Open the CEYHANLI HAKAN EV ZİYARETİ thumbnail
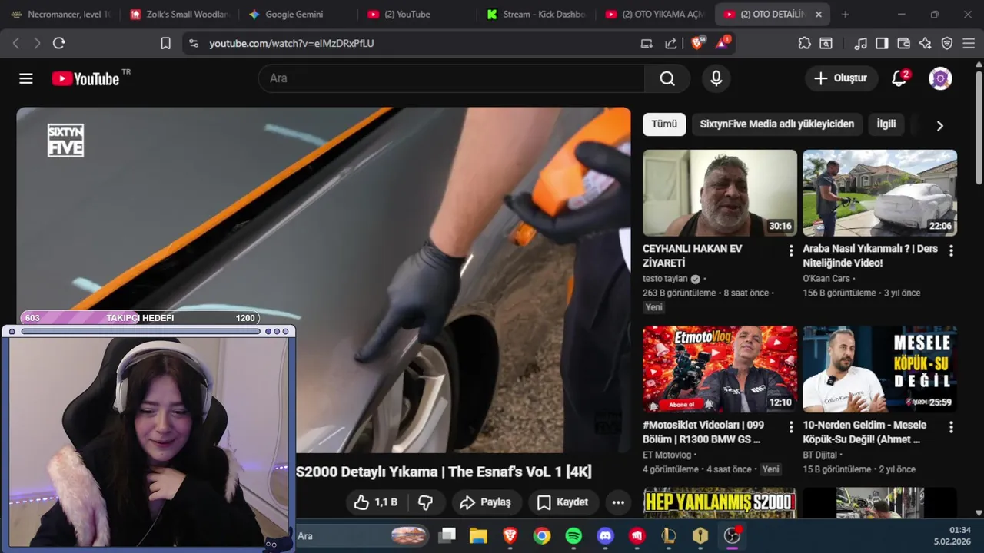 click(720, 193)
